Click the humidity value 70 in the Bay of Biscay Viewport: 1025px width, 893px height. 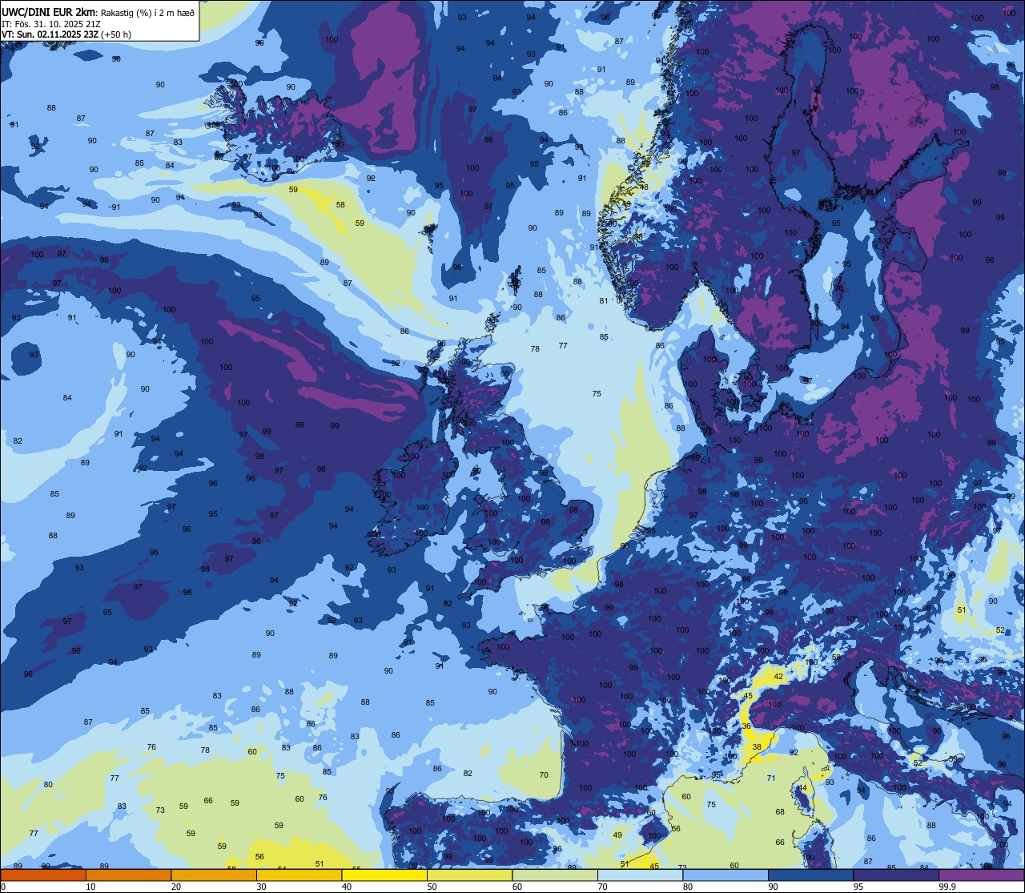pos(544,774)
